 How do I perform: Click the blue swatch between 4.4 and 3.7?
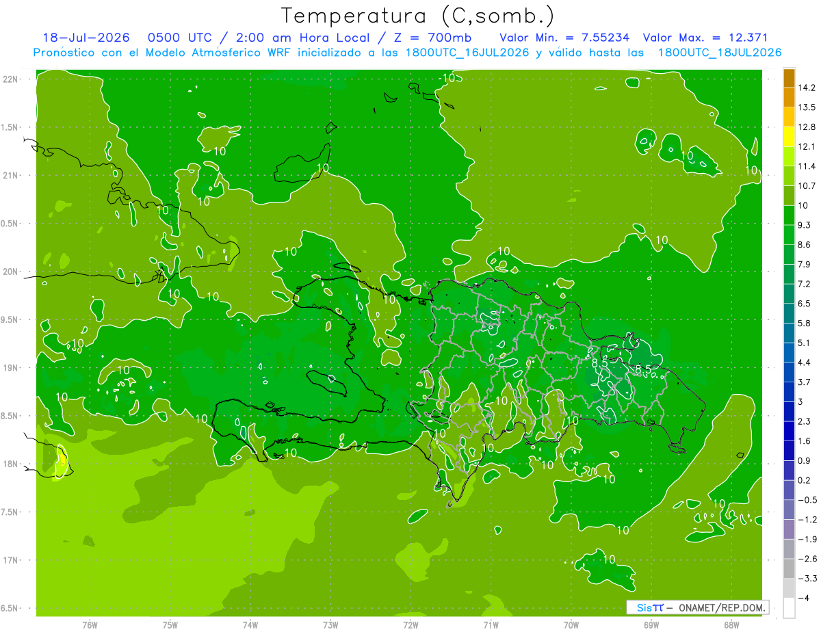pyautogui.click(x=789, y=372)
